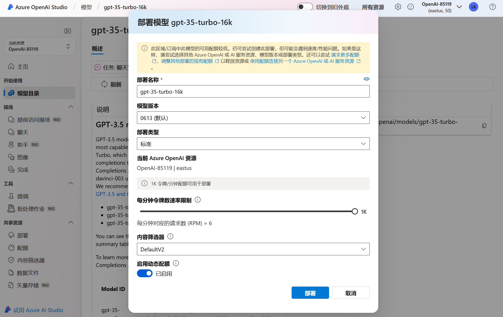Open the help question mark icon
This screenshot has height=317, width=503.
click(492, 7)
